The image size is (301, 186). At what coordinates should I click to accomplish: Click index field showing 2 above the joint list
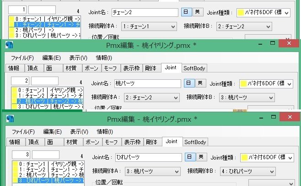pyautogui.click(x=20, y=81)
